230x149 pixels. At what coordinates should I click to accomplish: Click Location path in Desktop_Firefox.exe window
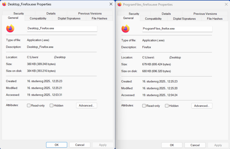click(46, 57)
